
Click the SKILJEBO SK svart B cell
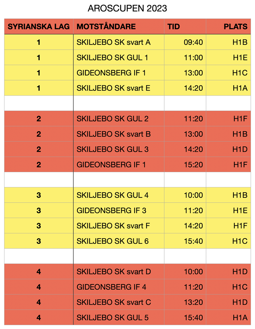[x=113, y=134]
